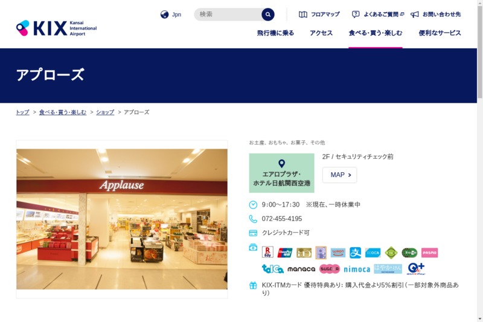Click the MAP button

pyautogui.click(x=339, y=175)
